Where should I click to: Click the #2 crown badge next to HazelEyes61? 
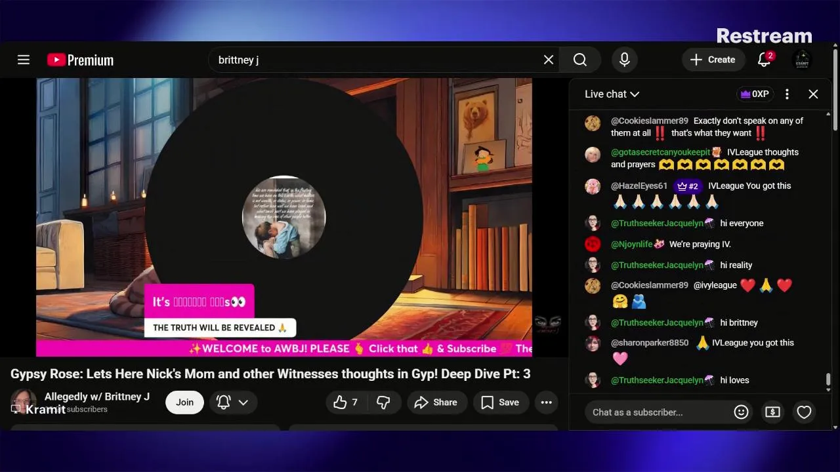coord(688,186)
